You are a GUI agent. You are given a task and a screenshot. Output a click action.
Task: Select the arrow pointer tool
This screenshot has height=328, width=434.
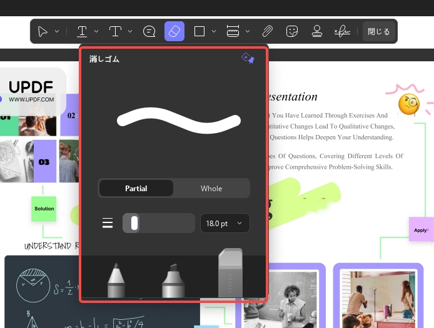click(x=43, y=31)
